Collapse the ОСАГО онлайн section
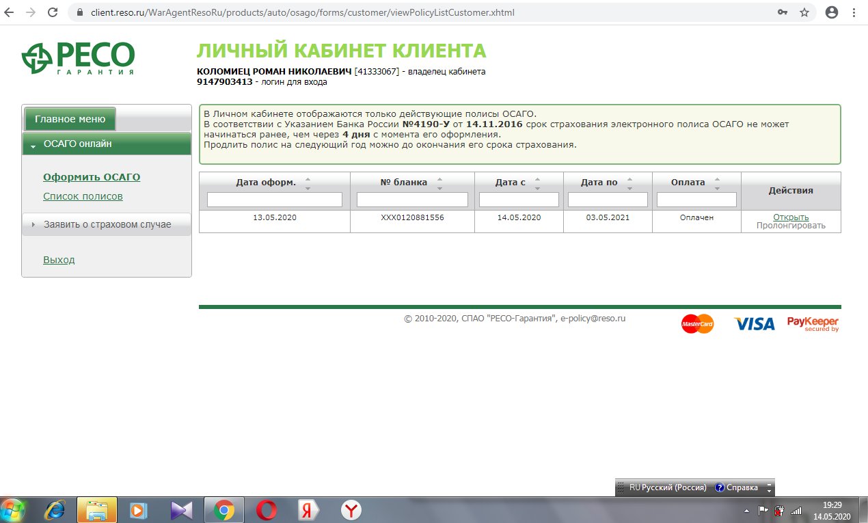Viewport: 868px width, 523px height. click(x=107, y=144)
